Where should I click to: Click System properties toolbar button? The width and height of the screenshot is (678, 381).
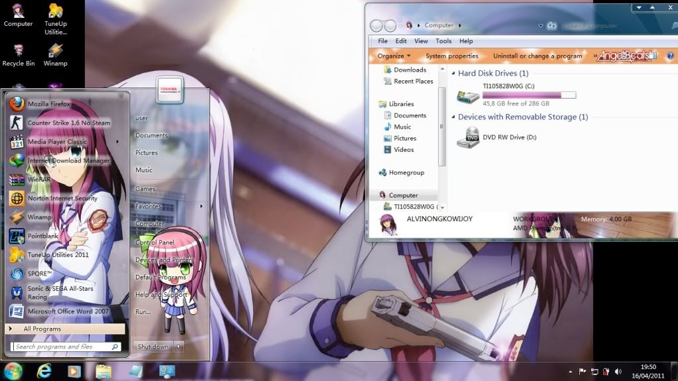452,56
